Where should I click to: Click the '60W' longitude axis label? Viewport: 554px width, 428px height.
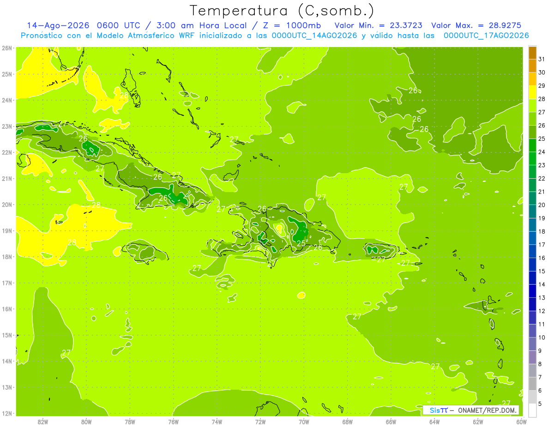(x=521, y=422)
